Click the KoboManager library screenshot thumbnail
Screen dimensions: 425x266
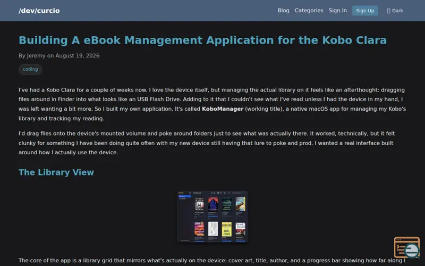click(212, 217)
